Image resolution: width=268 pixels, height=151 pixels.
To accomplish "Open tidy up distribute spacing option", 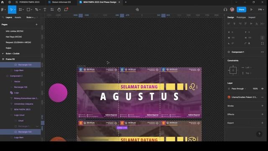I will point(263,23).
